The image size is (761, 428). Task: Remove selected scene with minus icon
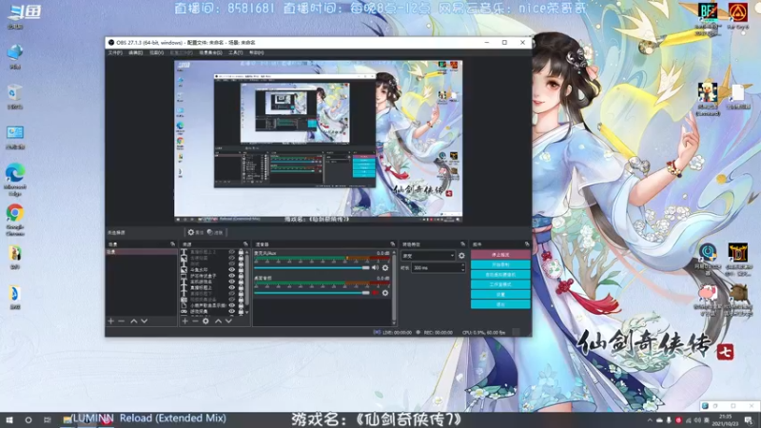[122, 321]
